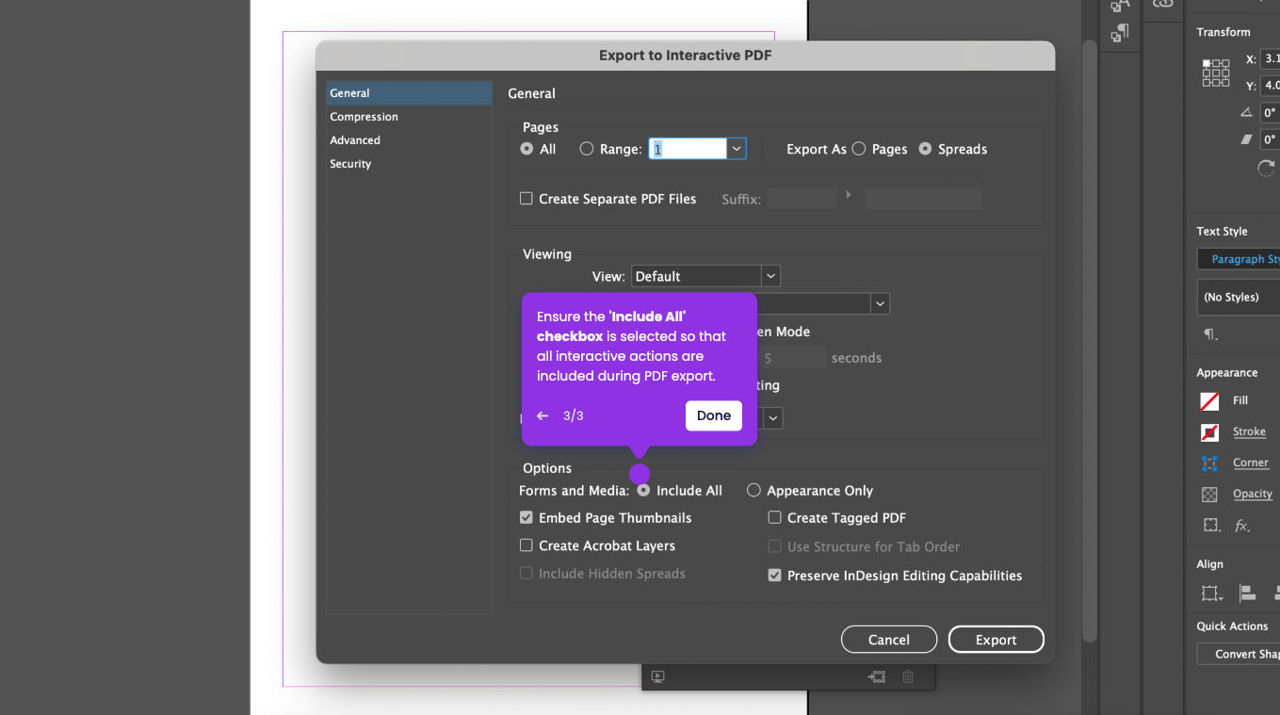Click the page range input field
The image size is (1280, 715).
click(688, 149)
